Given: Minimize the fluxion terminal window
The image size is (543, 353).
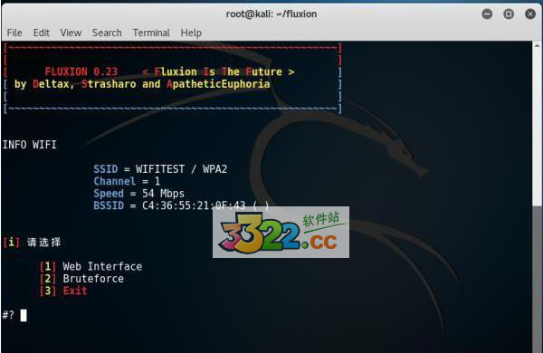Looking at the screenshot, I should pyautogui.click(x=487, y=14).
